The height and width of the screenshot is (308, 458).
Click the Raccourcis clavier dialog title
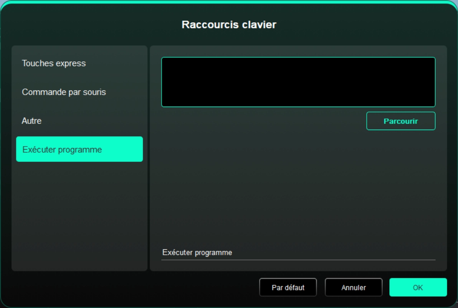coord(229,25)
